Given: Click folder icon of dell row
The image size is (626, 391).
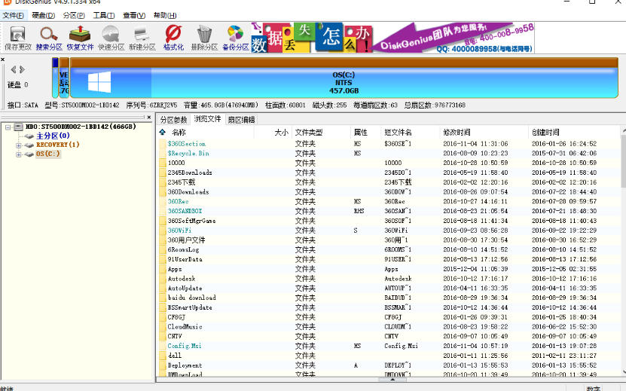Looking at the screenshot, I should pos(162,356).
